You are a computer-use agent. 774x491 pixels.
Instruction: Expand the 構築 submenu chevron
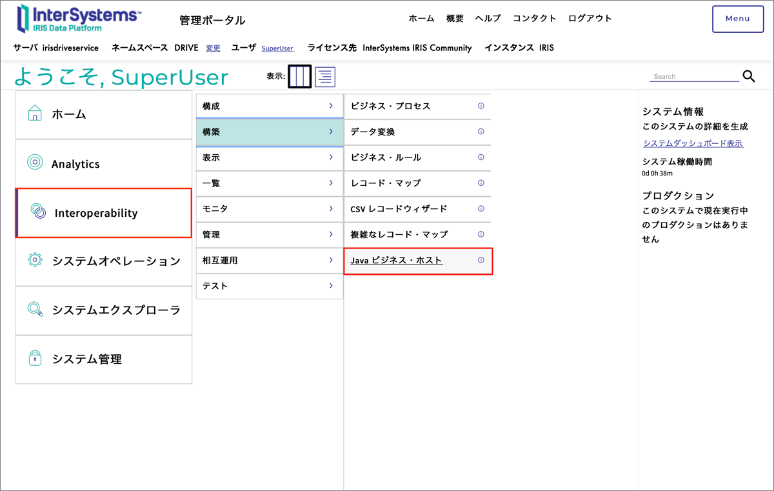point(331,132)
